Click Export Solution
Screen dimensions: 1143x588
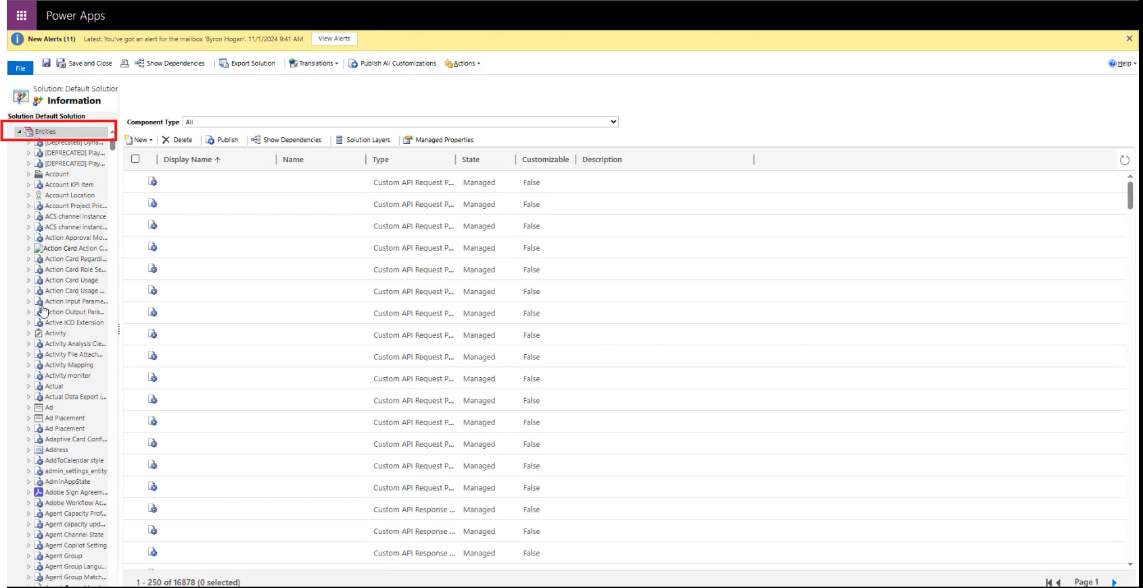[x=247, y=64]
